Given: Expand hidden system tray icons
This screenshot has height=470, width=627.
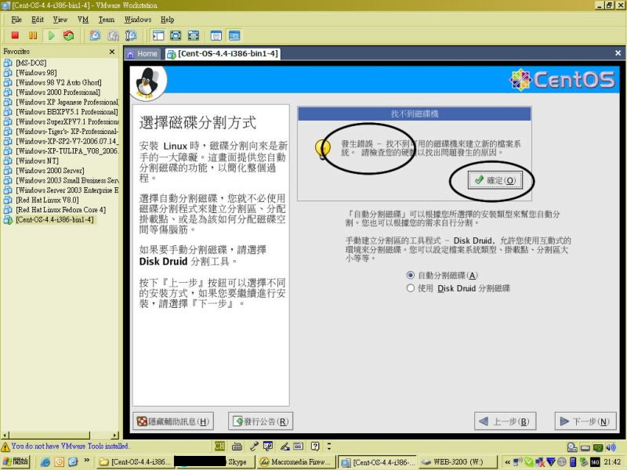Looking at the screenshot, I should (507, 462).
